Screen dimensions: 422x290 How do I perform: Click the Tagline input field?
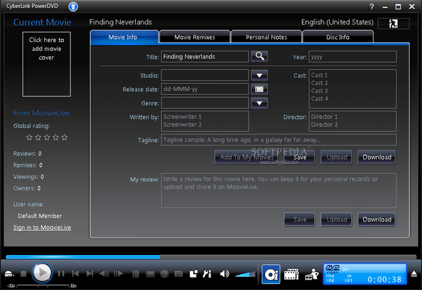click(x=278, y=140)
